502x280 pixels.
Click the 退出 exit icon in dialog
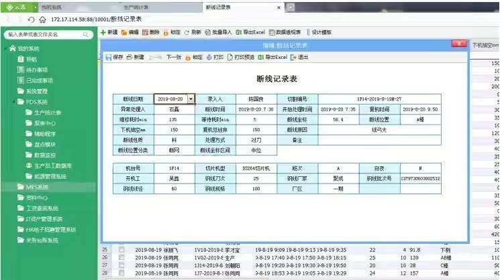pos(293,57)
